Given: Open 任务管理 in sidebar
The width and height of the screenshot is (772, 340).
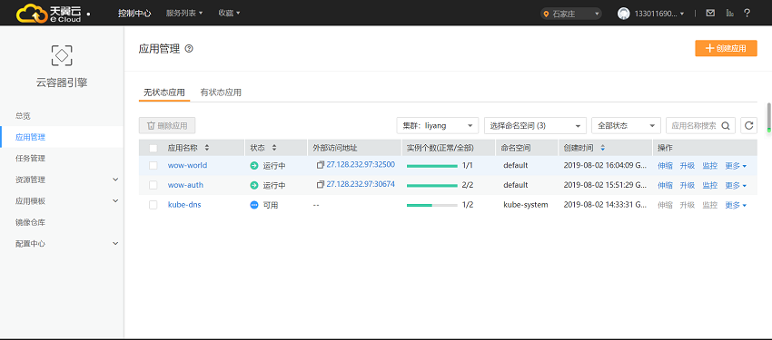Looking at the screenshot, I should 31,158.
